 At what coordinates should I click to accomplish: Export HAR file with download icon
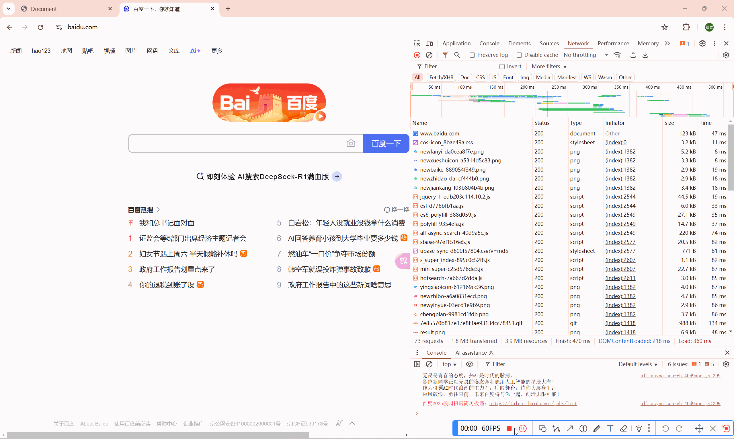(x=645, y=55)
